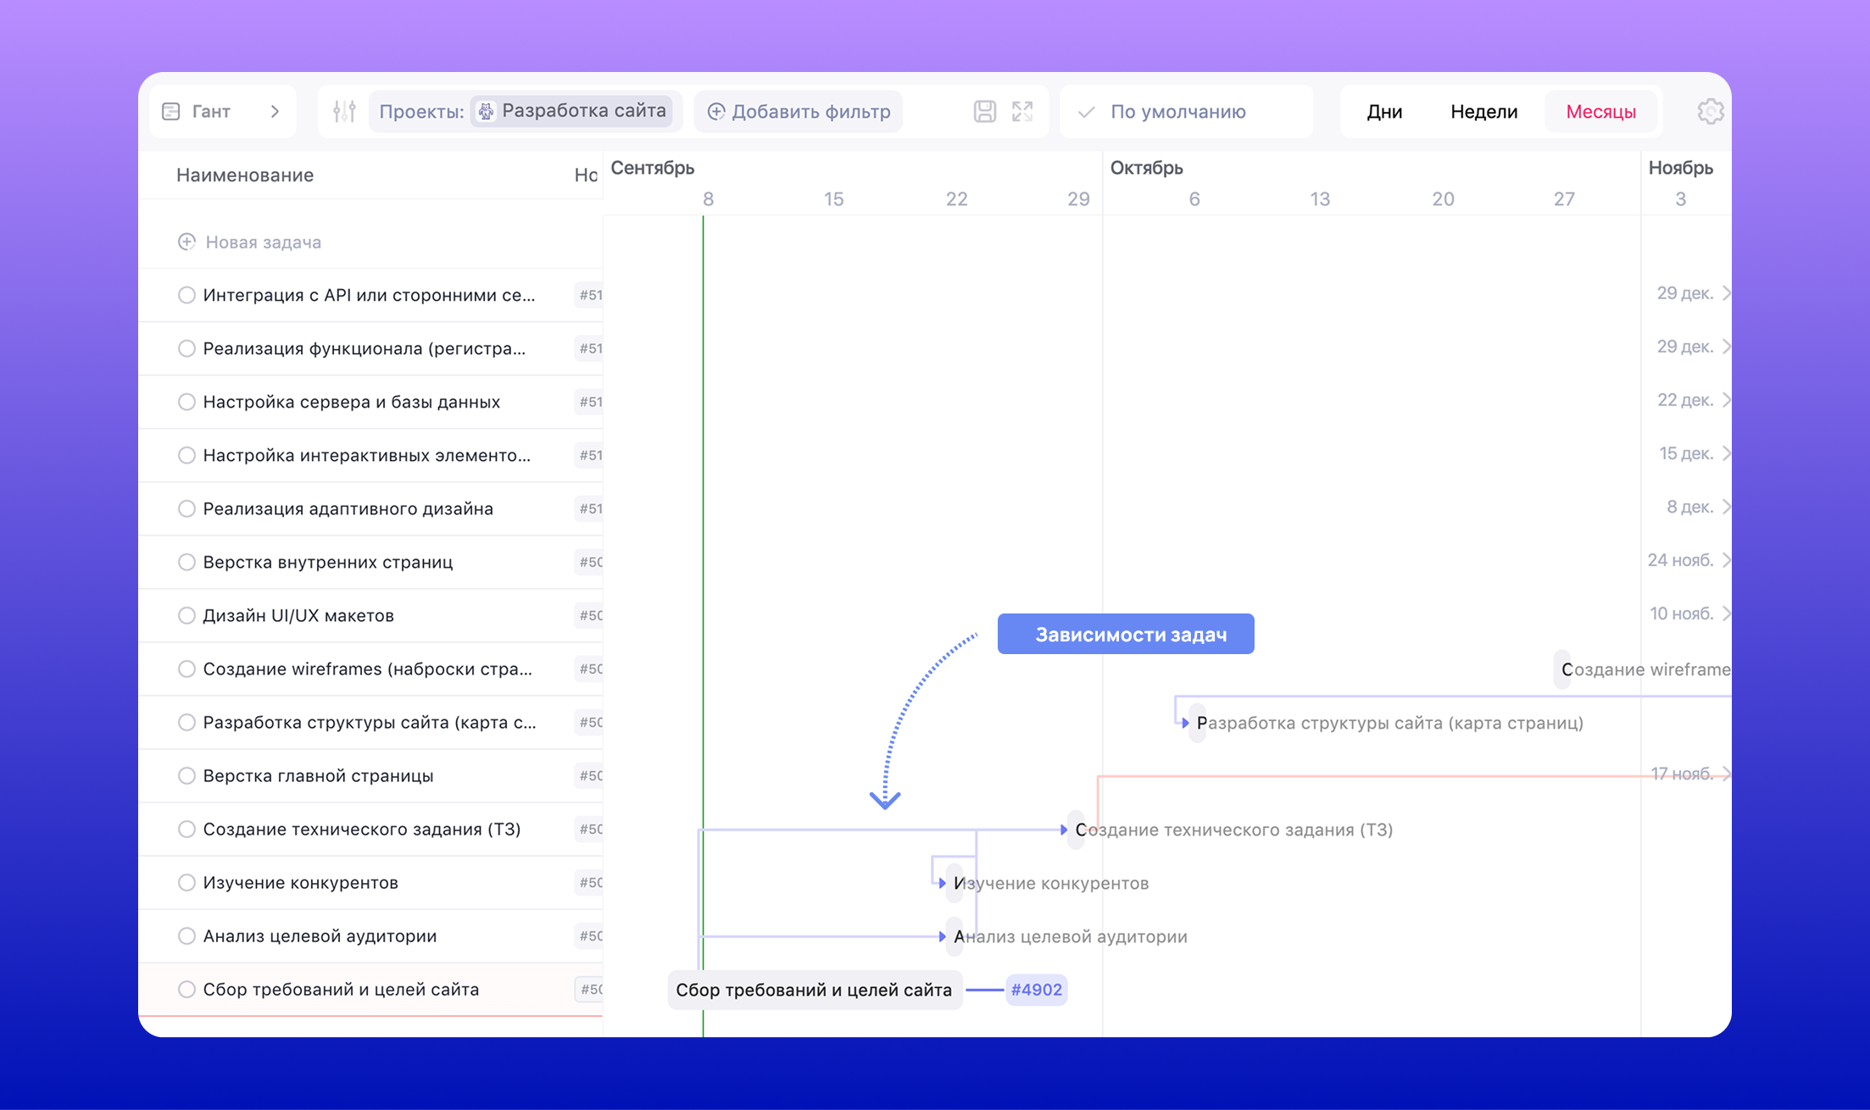Click the #4902 dependency tag
This screenshot has height=1110, width=1870.
pyautogui.click(x=1036, y=990)
